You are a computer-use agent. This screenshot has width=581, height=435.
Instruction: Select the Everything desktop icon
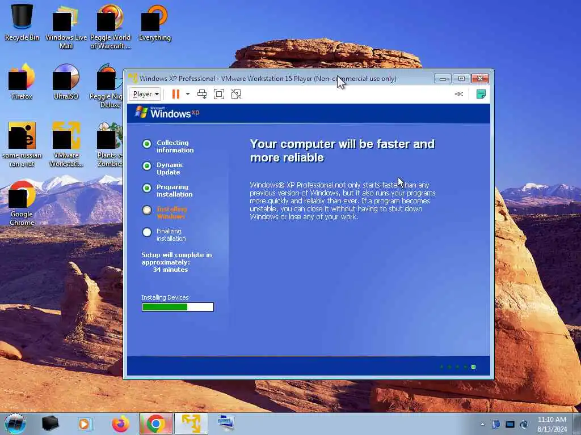(x=154, y=22)
